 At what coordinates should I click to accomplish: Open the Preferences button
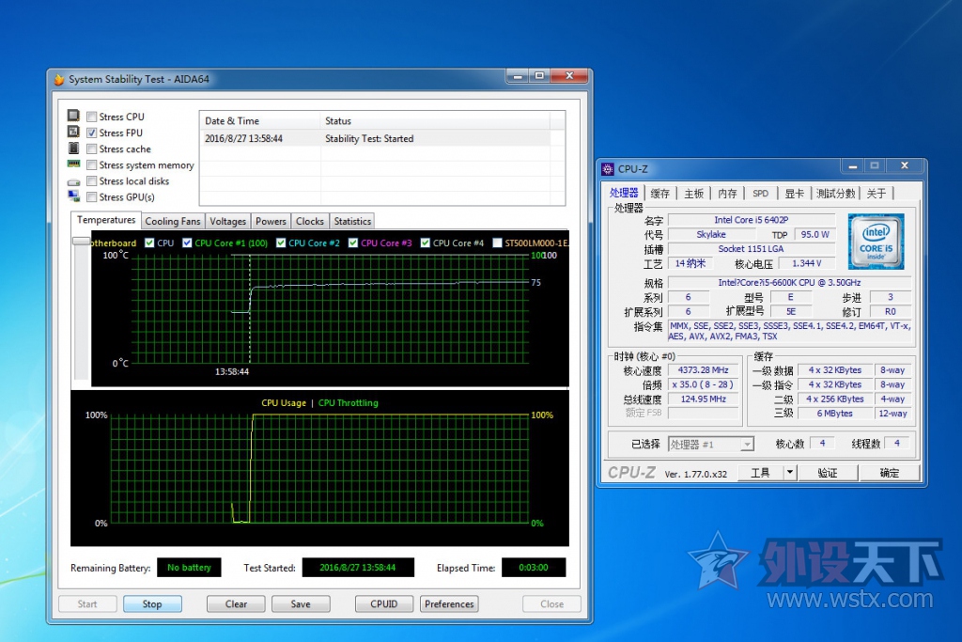tap(449, 604)
